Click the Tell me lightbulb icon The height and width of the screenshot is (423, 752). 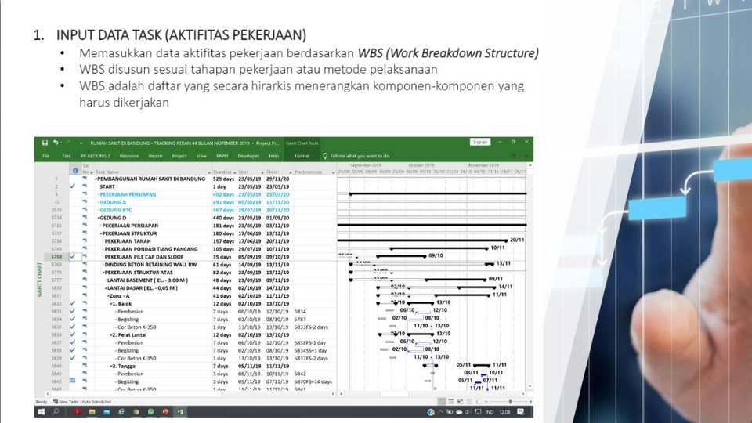[x=324, y=156]
